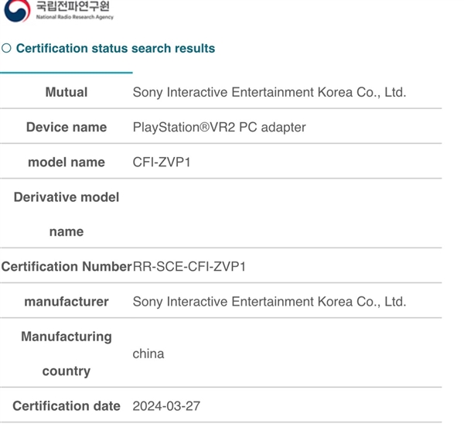Click the National Radio Research Agency logo emblem

tap(18, 10)
